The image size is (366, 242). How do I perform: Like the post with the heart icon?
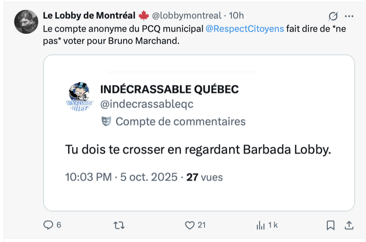[x=189, y=226]
